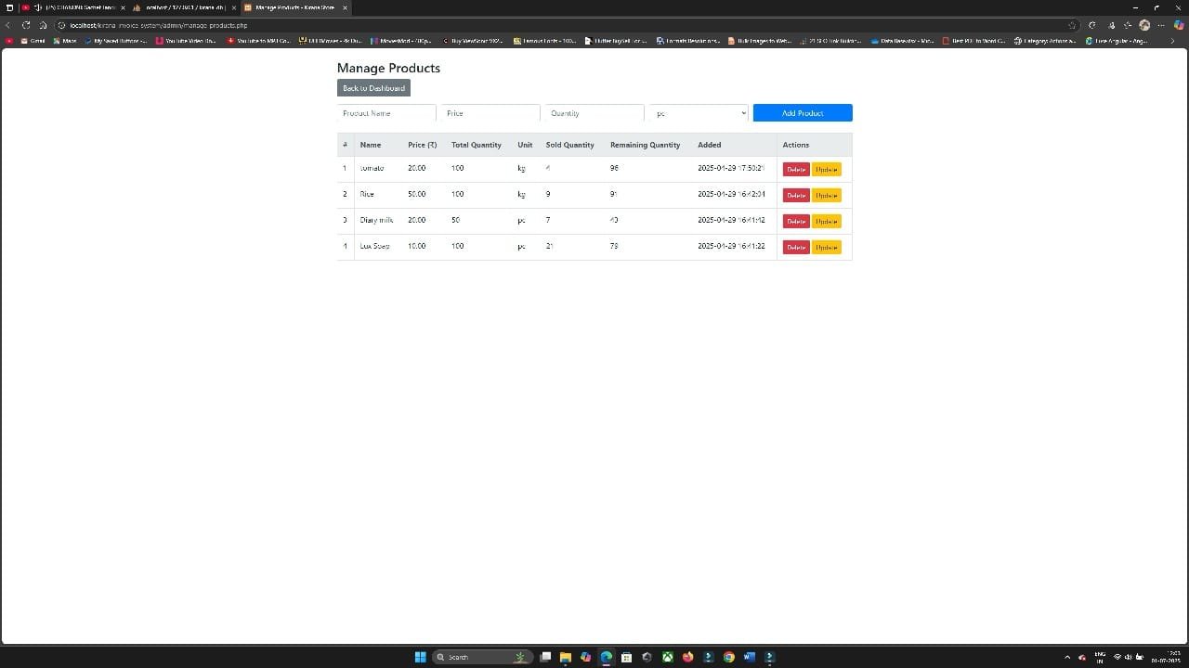Screen dimensions: 1189x668
Task: Open File Explorer from the taskbar
Action: [565, 657]
